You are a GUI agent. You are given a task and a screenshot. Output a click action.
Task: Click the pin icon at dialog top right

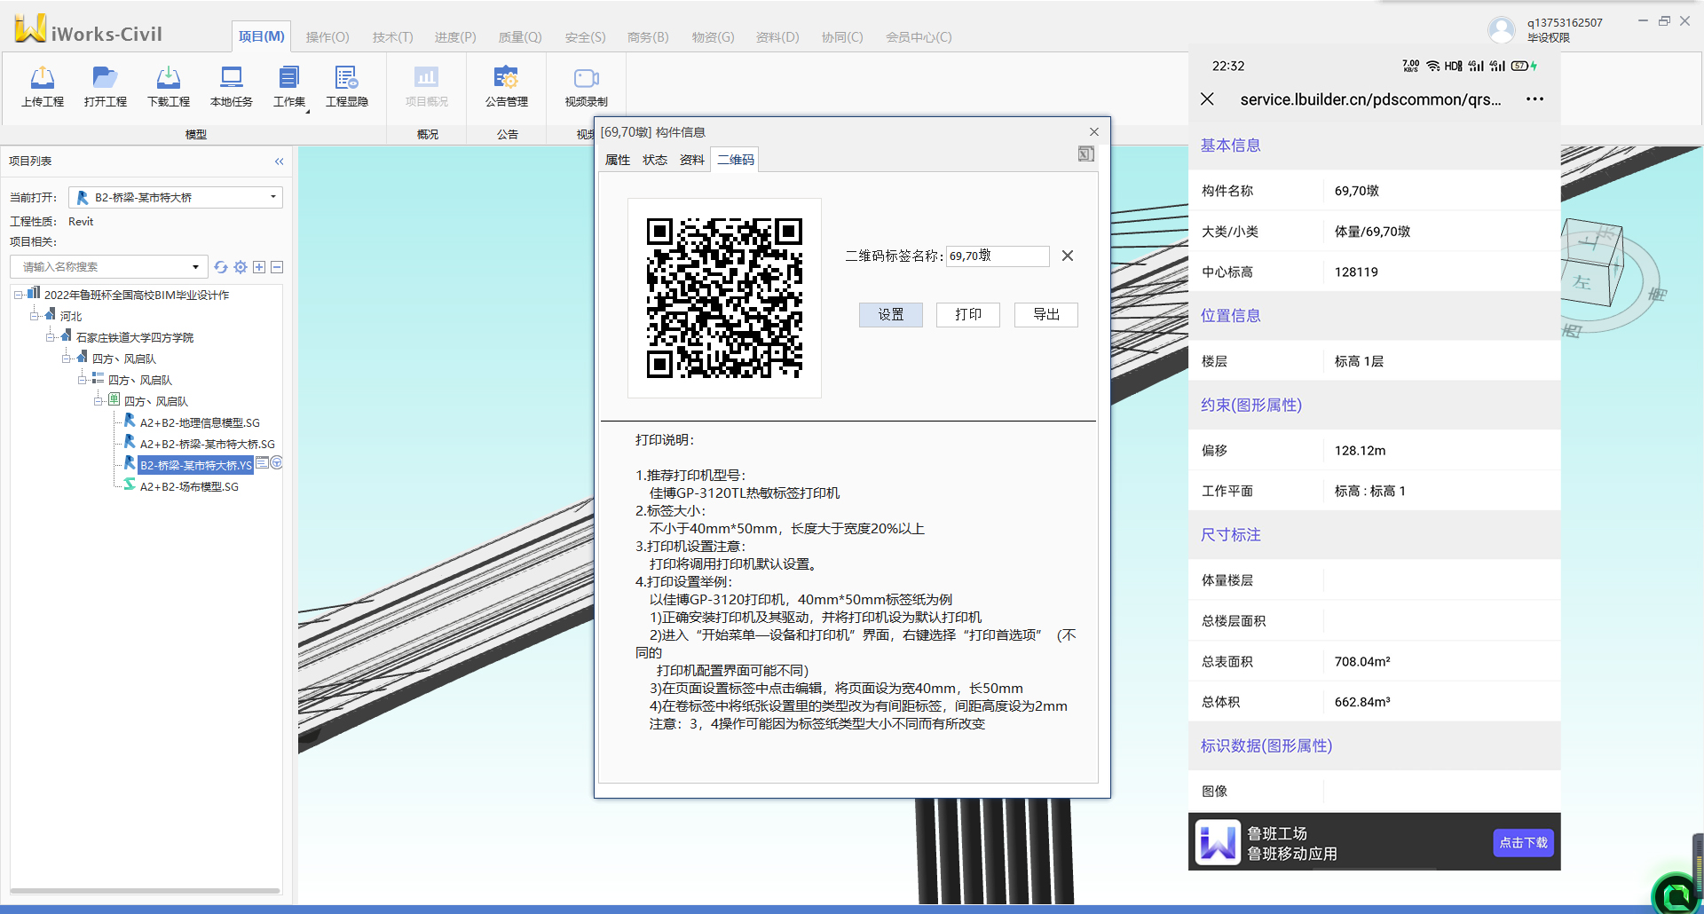1086,154
